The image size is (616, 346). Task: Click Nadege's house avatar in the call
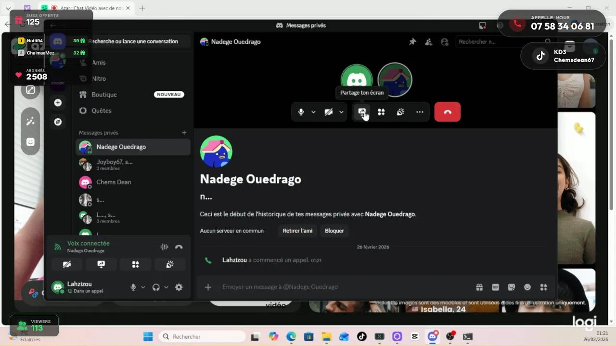(395, 80)
